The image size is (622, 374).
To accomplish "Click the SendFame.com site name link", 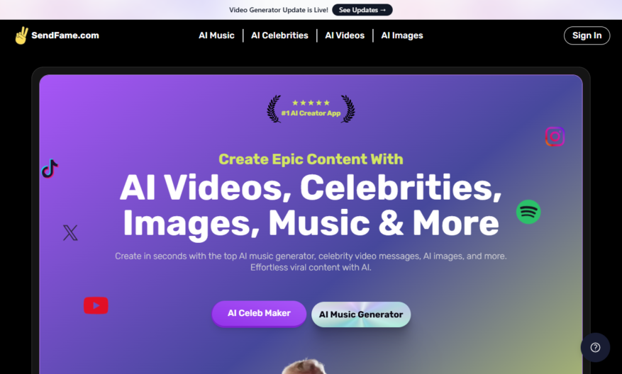I will tap(65, 35).
